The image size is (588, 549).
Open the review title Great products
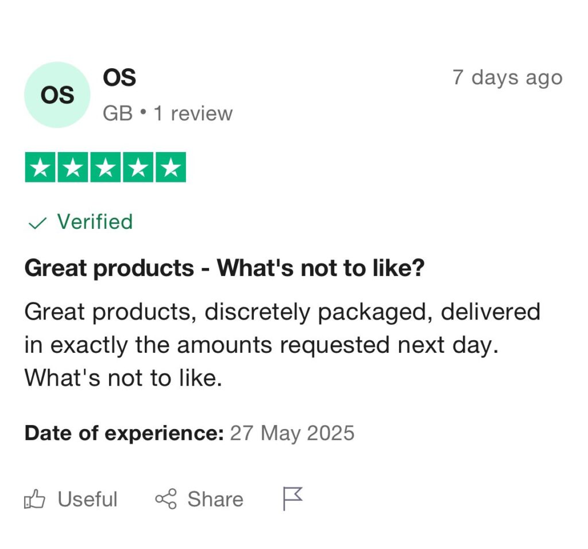[225, 268]
